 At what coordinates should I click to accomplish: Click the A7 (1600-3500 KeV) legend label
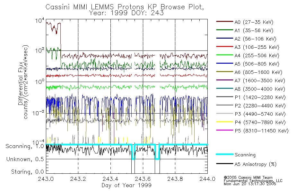260,81
